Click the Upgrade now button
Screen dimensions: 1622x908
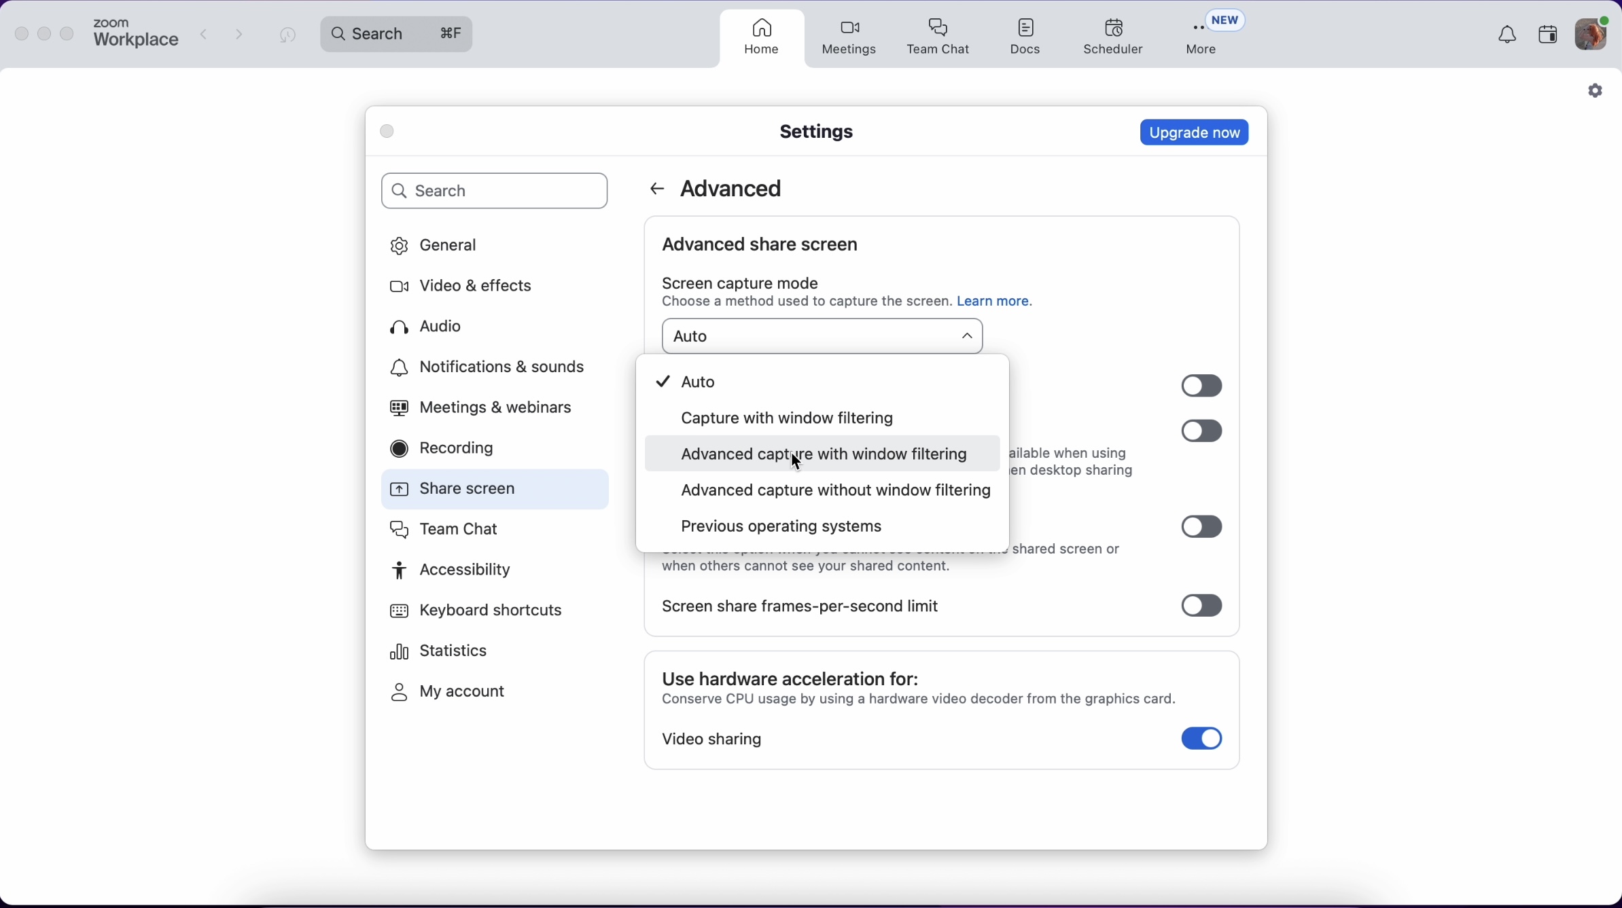tap(1194, 133)
